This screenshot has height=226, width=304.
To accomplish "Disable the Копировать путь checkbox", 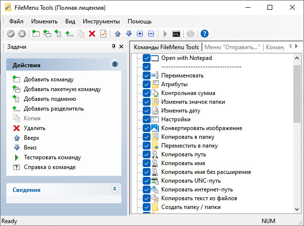I will (x=147, y=154).
